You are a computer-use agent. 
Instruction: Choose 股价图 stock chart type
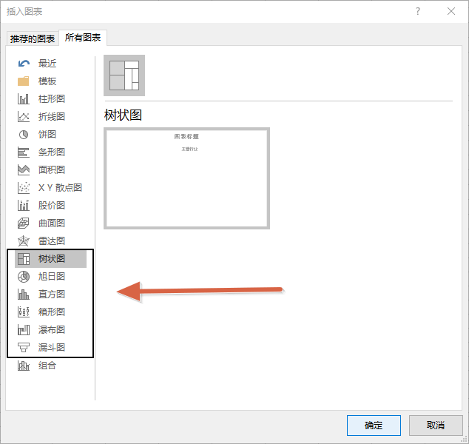pyautogui.click(x=52, y=206)
